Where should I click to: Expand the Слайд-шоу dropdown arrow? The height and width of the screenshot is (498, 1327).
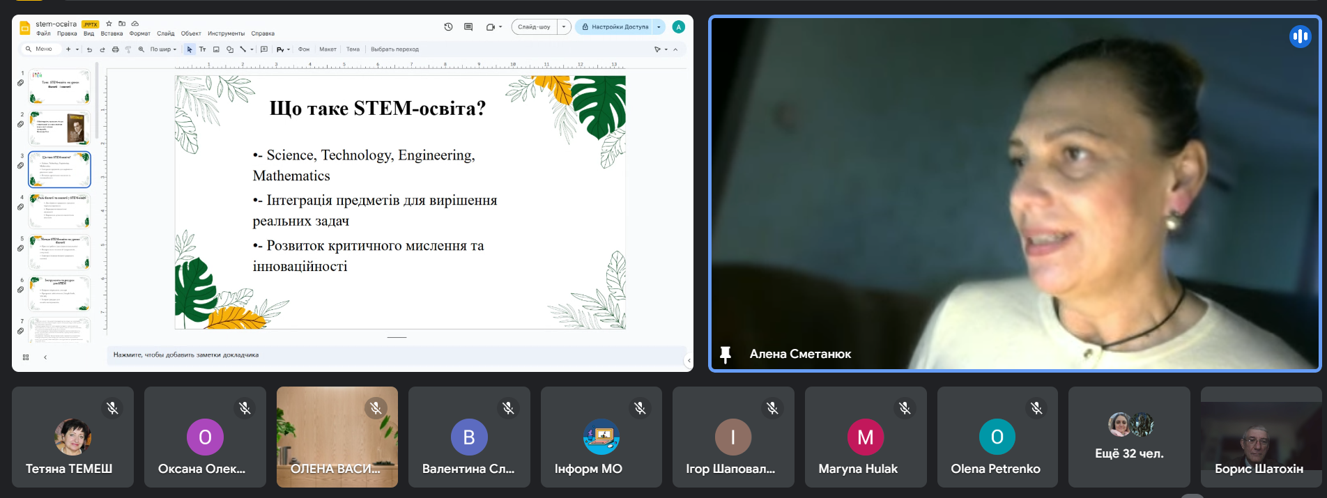[x=564, y=27]
